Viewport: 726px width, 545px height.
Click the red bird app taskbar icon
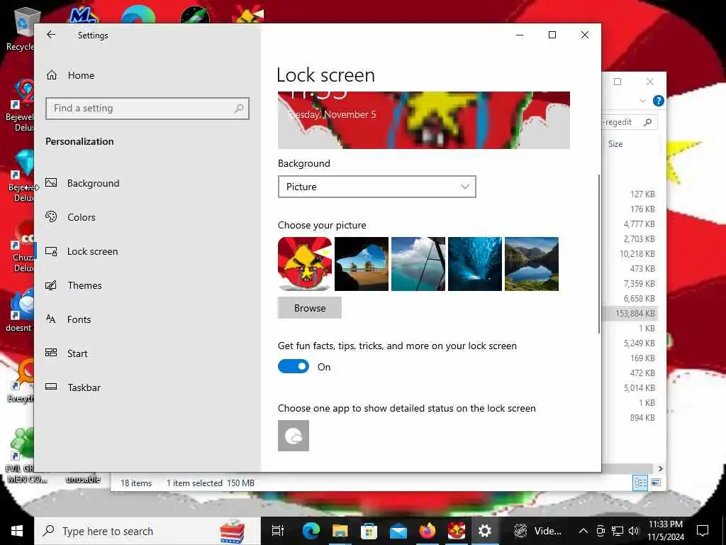(456, 531)
